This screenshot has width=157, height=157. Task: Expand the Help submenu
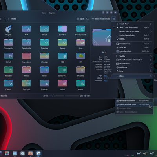coord(132,71)
